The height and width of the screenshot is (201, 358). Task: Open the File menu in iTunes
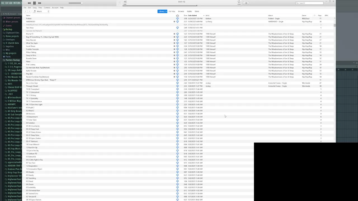click(x=25, y=8)
